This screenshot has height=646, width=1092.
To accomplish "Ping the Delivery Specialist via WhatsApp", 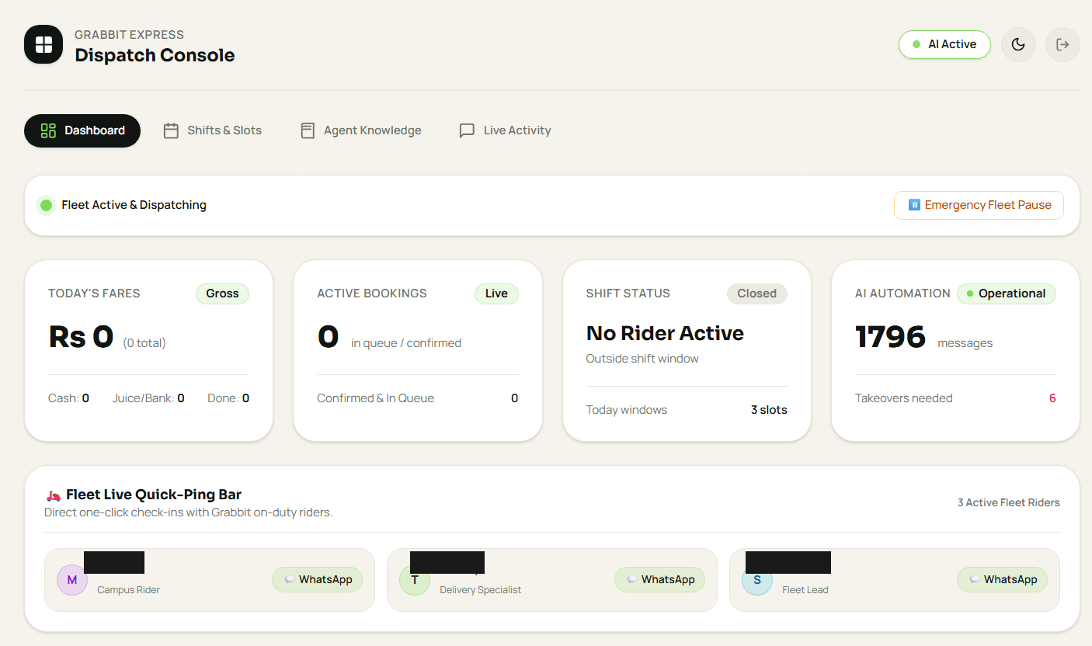I will tap(659, 580).
